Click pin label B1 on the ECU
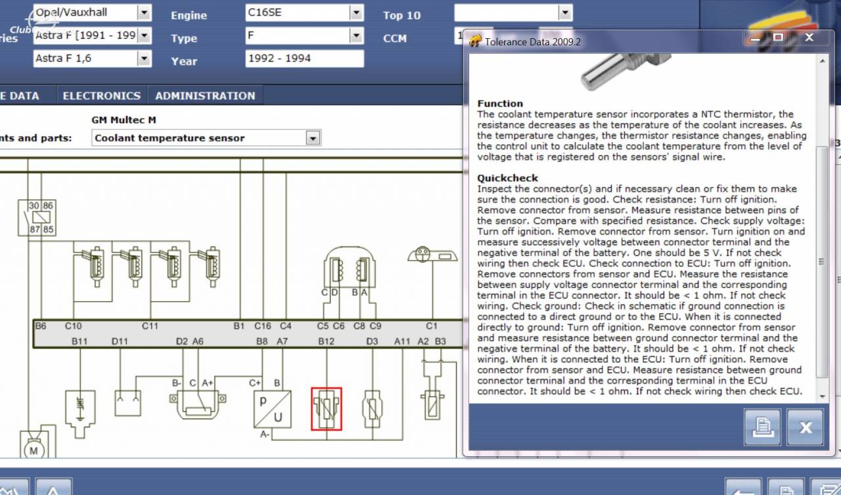The image size is (841, 495). click(x=239, y=325)
